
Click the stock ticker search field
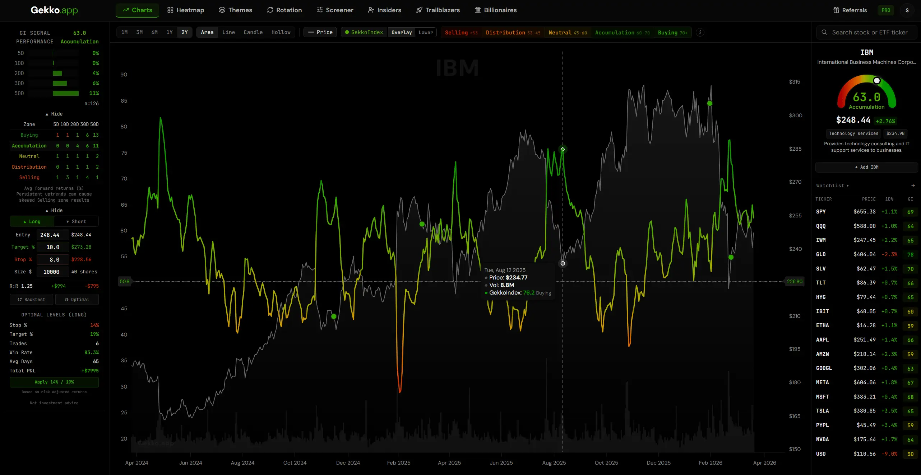point(866,32)
